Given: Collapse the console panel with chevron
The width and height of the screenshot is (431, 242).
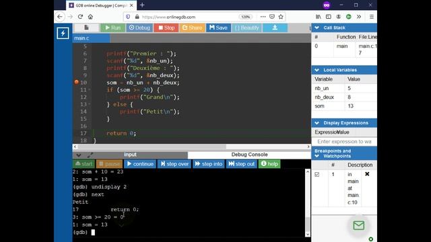Looking at the screenshot, I should point(79,155).
